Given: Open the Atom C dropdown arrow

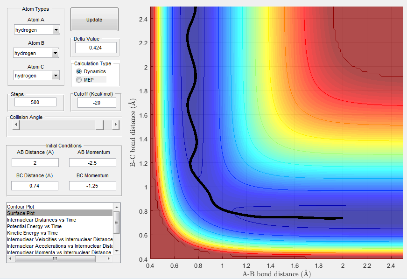Looking at the screenshot, I should tap(55, 76).
